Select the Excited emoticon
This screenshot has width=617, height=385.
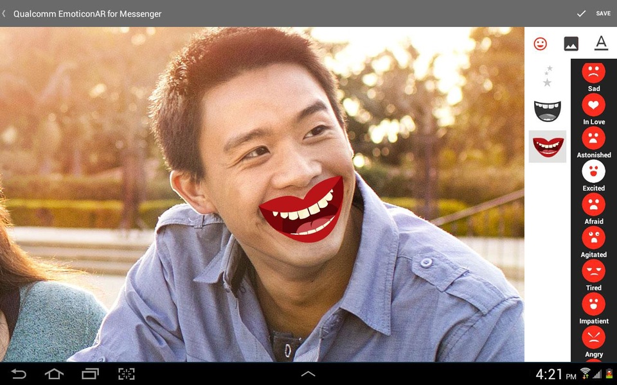(x=593, y=171)
